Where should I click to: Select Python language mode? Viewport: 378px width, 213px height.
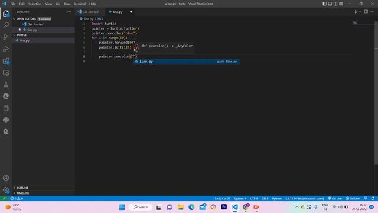(277, 199)
